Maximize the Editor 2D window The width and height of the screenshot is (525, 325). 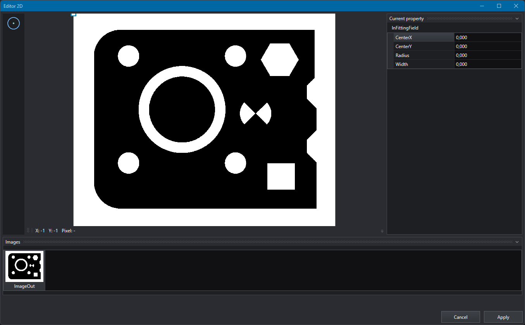[499, 6]
